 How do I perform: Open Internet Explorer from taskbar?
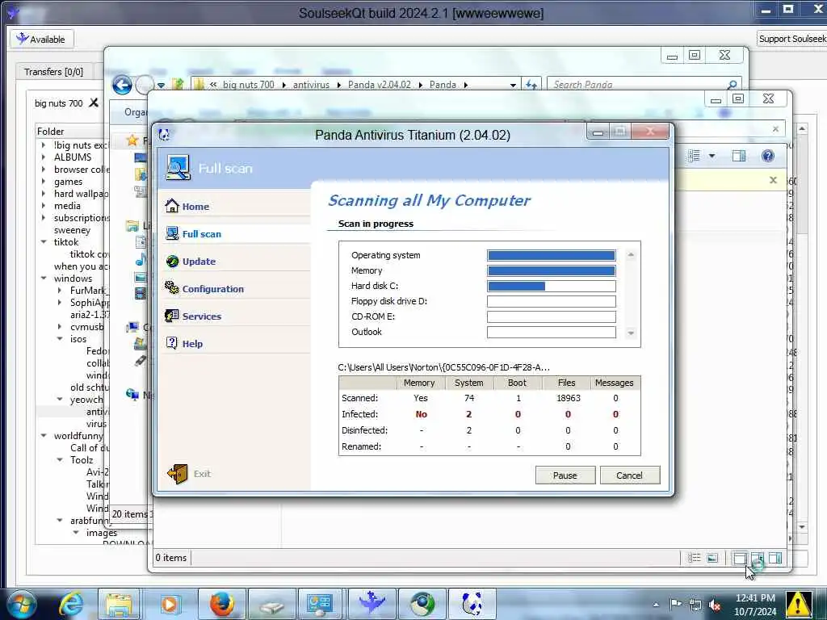click(x=71, y=604)
